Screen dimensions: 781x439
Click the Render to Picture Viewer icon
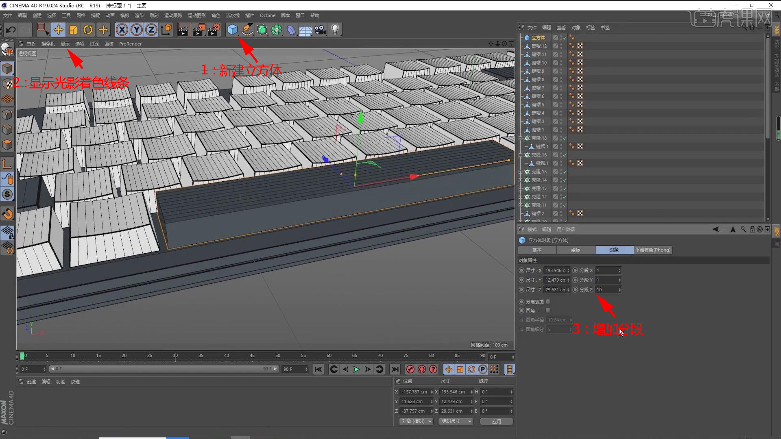tap(199, 30)
